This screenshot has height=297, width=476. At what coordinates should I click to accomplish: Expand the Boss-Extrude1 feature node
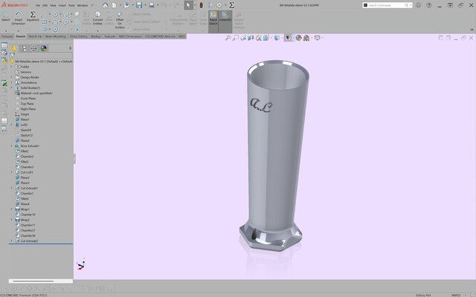12,146
